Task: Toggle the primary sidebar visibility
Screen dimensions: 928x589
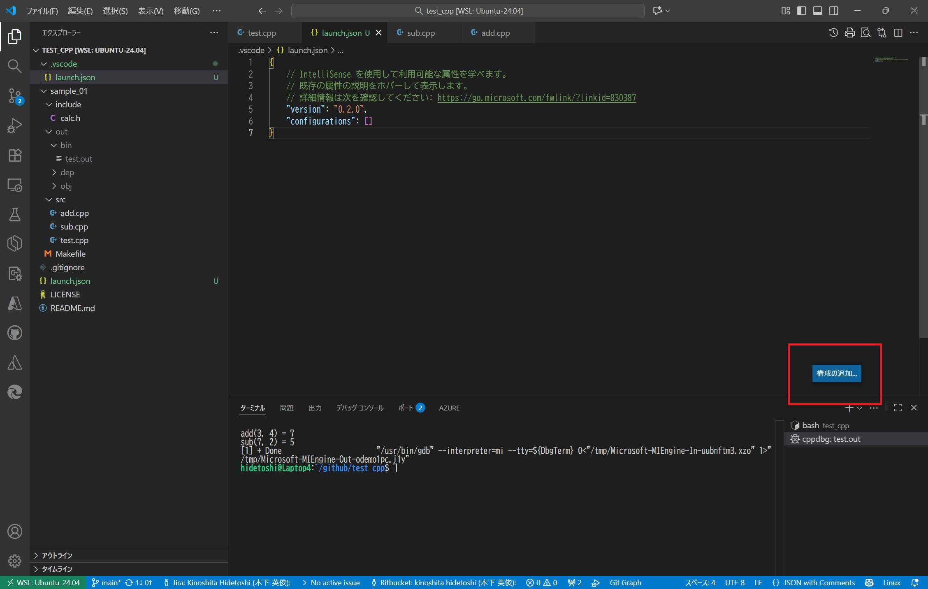Action: (801, 11)
